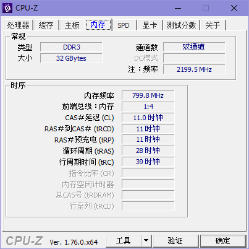Click the 799.8 MHz memory frequency value
This screenshot has height=249, width=249.
tap(148, 95)
